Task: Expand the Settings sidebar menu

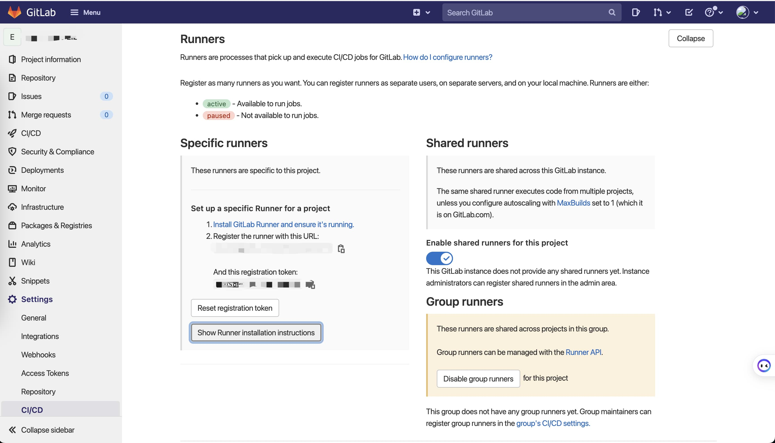Action: (37, 299)
